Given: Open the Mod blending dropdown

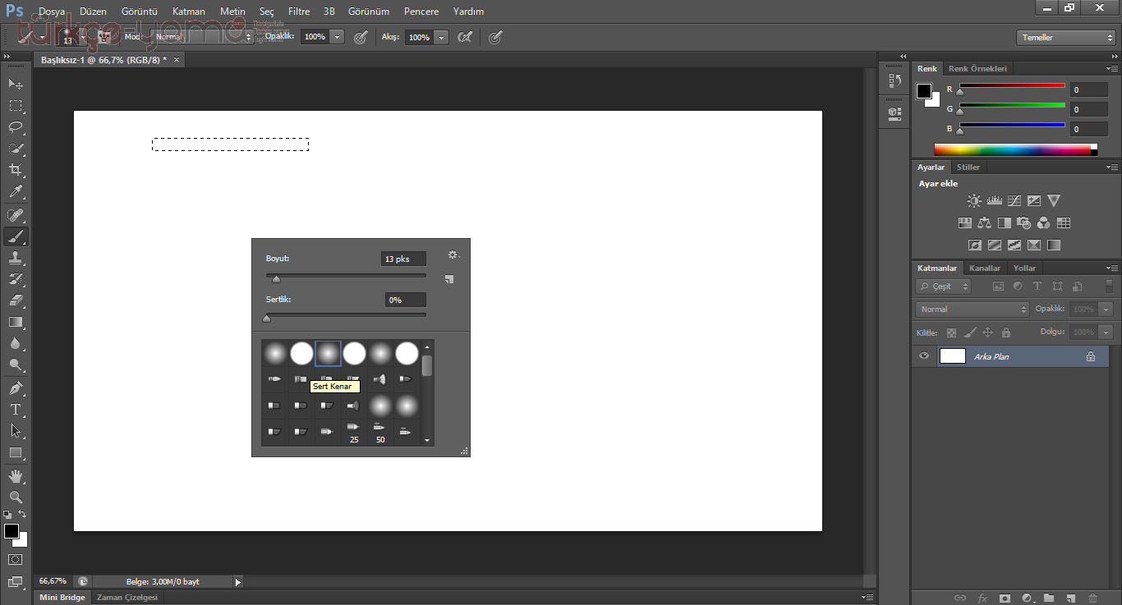Looking at the screenshot, I should pos(205,37).
